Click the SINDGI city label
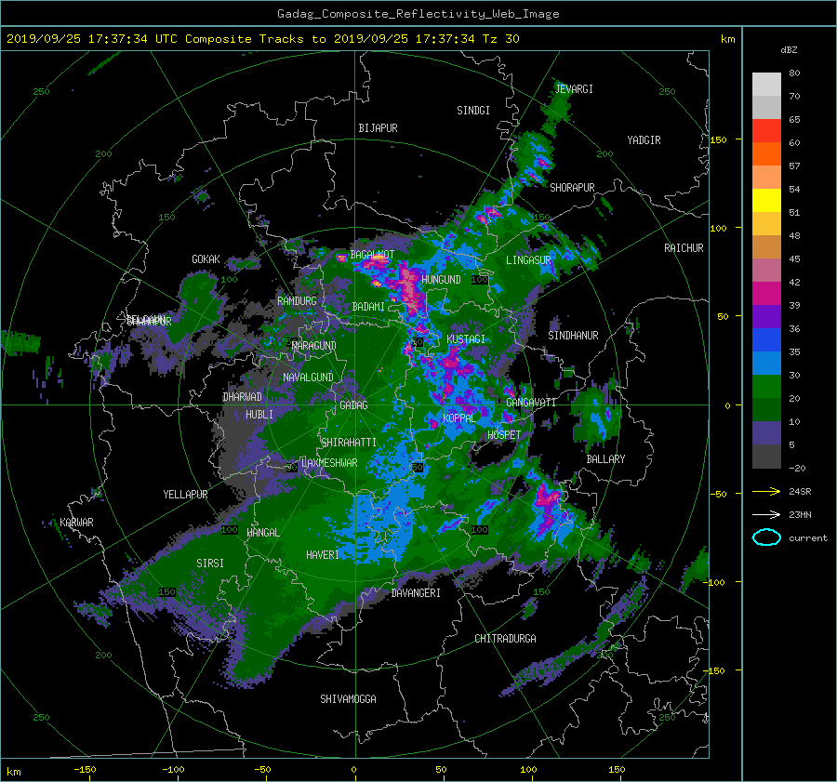 pos(473,111)
